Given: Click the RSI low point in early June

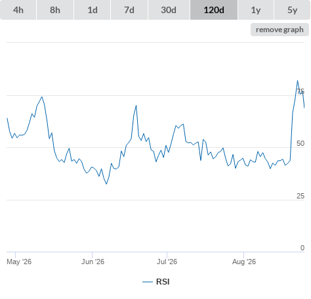Looking at the screenshot, I should click(106, 184).
